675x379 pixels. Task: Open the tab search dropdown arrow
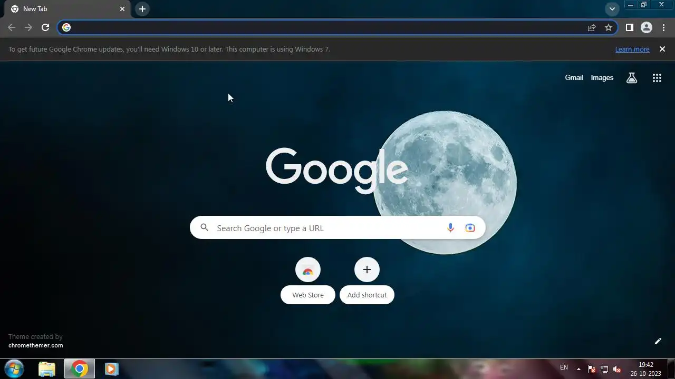tap(612, 9)
